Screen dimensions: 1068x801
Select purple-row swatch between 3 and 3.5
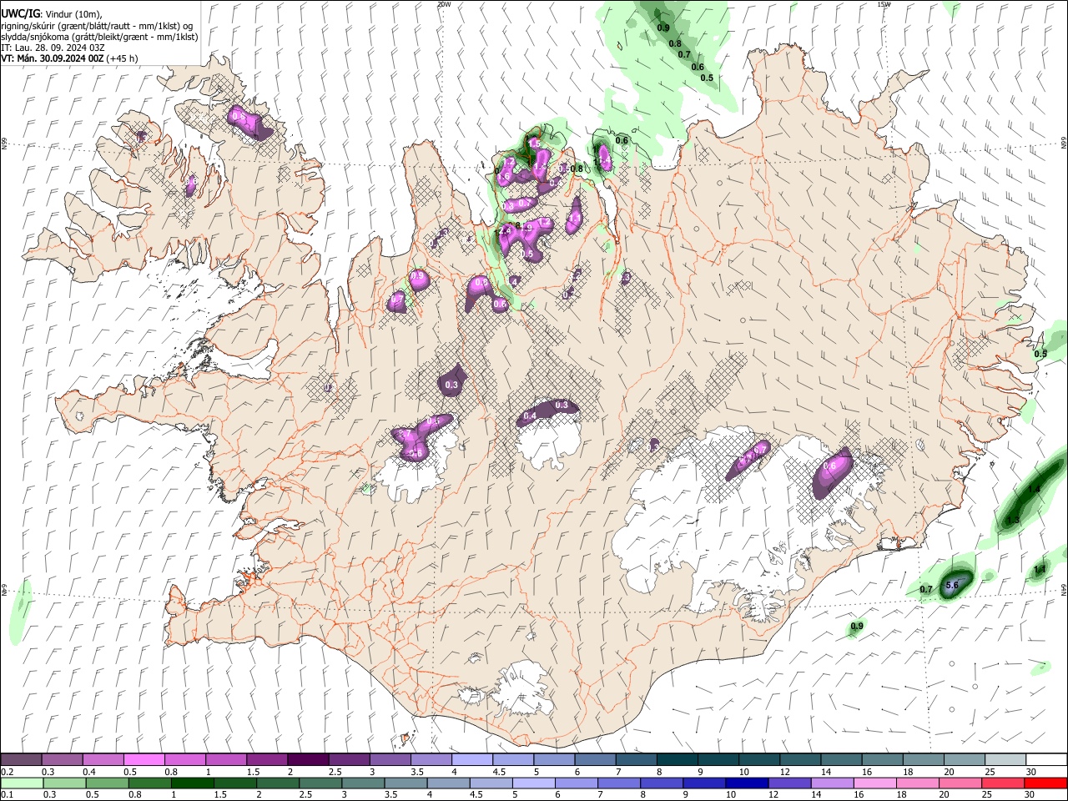(x=390, y=760)
